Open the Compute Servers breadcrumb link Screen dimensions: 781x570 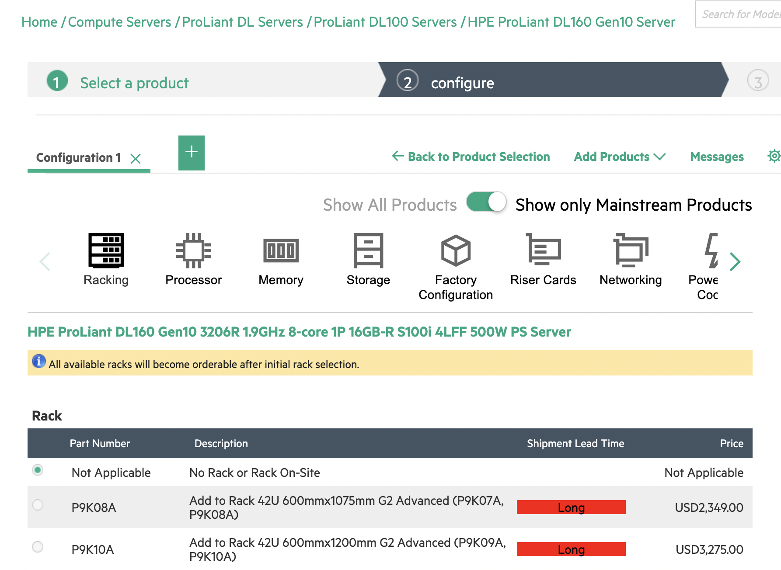(x=119, y=22)
